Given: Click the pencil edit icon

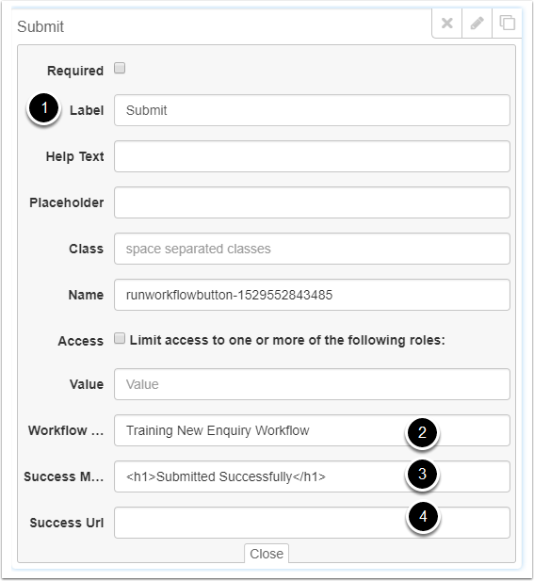Looking at the screenshot, I should (x=477, y=23).
